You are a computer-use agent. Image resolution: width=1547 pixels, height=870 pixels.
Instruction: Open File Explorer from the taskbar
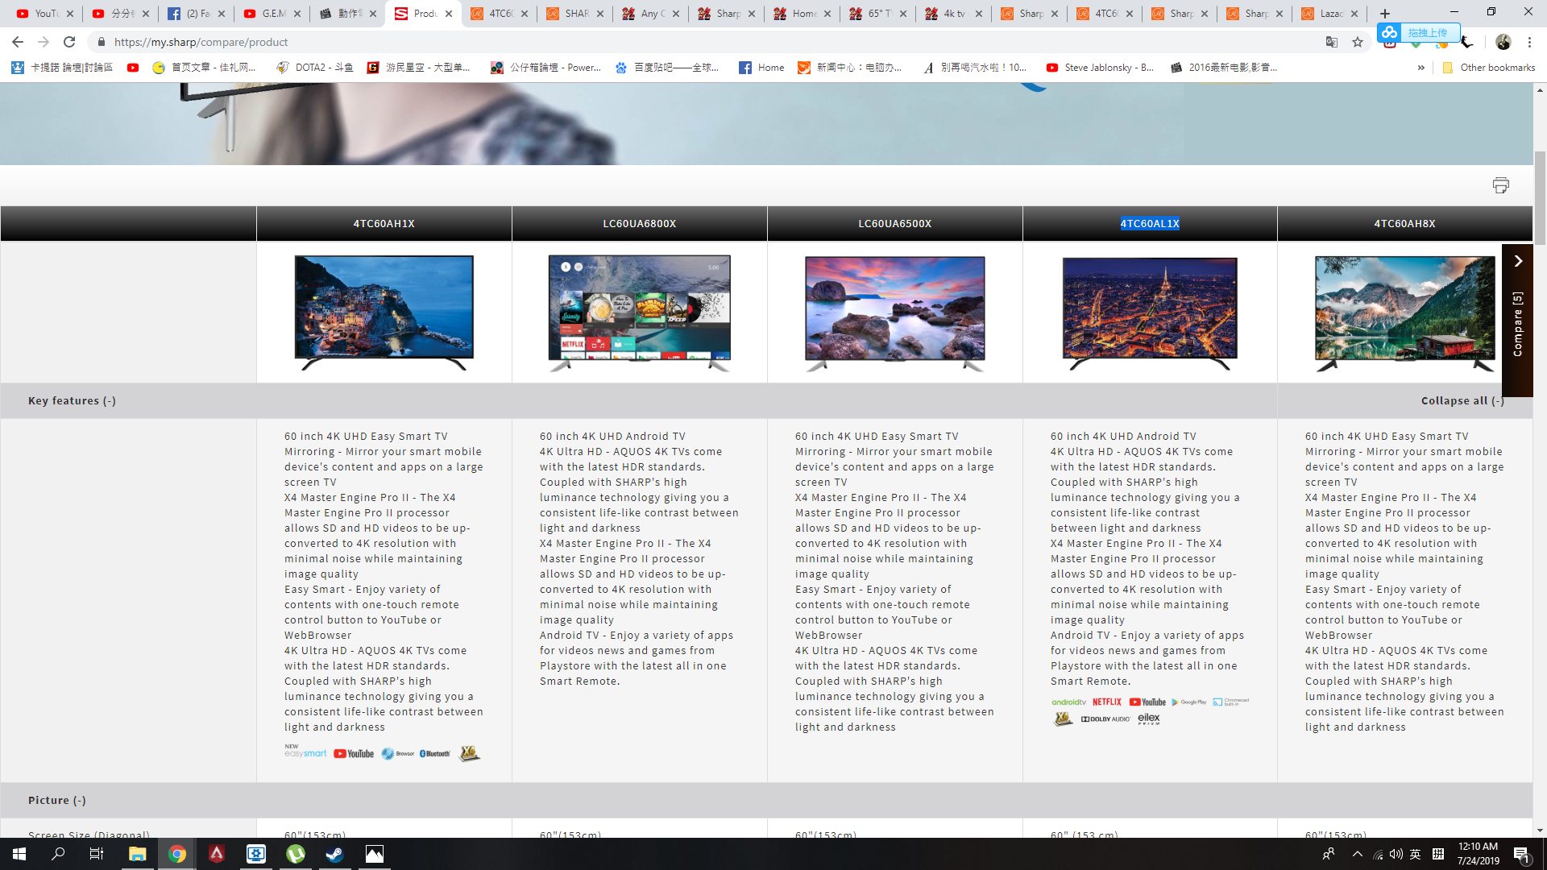[x=138, y=854]
